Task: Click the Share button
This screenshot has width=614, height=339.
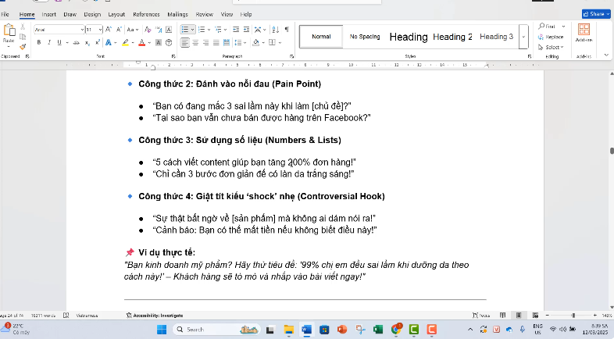Action: coord(596,14)
